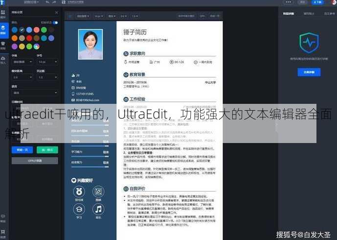The width and height of the screenshot is (337, 240).
Task: Adjust the bottom skill bar under 学习能力
Action: 90,167
